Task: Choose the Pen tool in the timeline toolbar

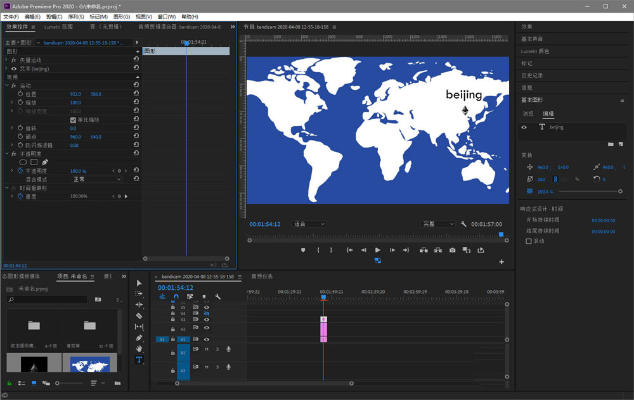Action: [139, 338]
